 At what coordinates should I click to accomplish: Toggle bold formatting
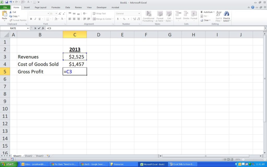(31, 19)
